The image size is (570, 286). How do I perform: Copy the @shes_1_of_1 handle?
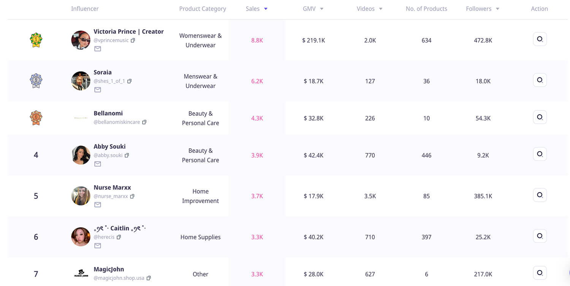[x=130, y=81]
